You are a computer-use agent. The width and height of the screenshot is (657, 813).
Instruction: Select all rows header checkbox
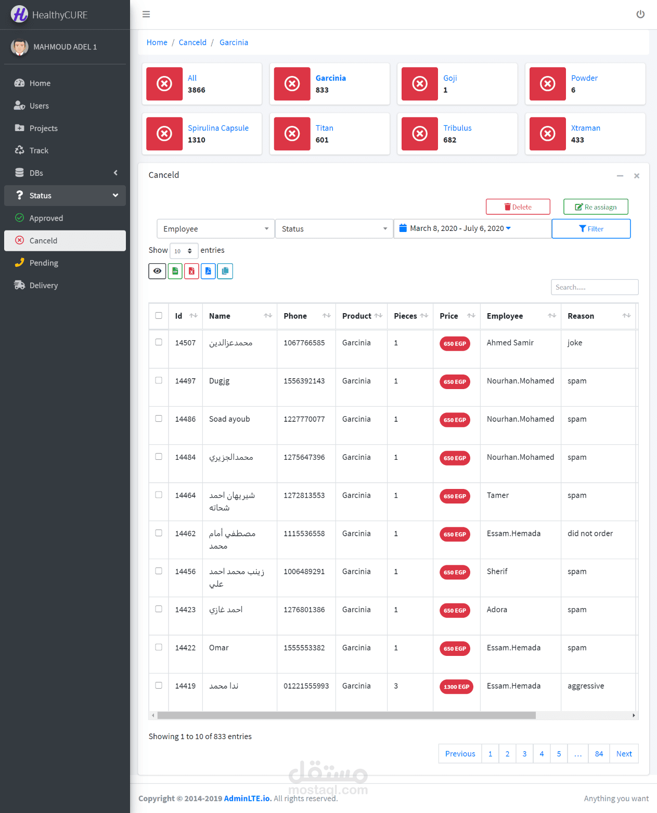pos(159,315)
